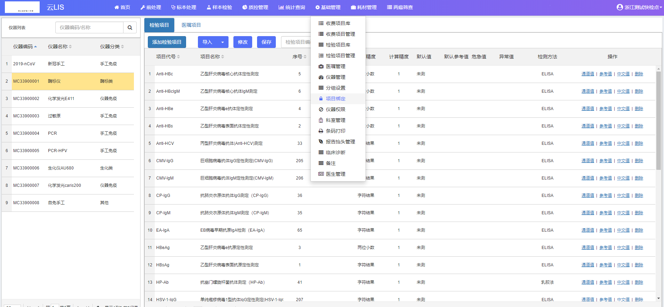Viewport: 664px width, 307px height.
Task: Click the 检验项目编 search field
Action: click(296, 42)
